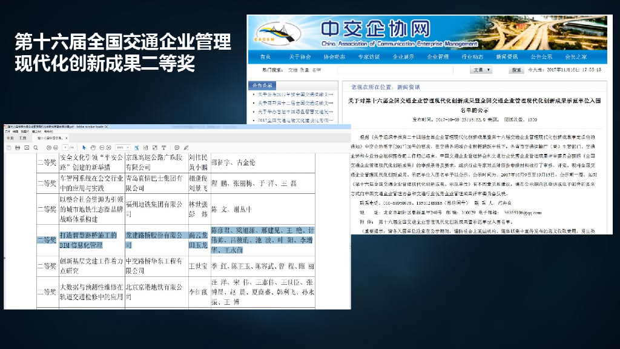Image resolution: width=620 pixels, height=349 pixels.
Task: Go to next page with down-arrow icon
Action: (x=56, y=148)
